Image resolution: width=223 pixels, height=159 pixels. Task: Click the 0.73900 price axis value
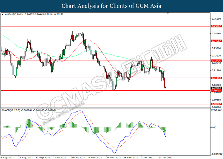coord(216,48)
